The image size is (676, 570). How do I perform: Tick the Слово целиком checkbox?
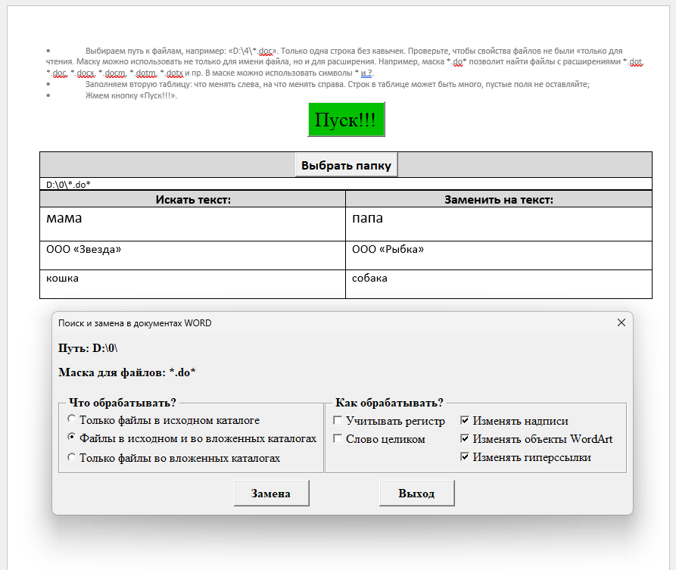coord(338,439)
